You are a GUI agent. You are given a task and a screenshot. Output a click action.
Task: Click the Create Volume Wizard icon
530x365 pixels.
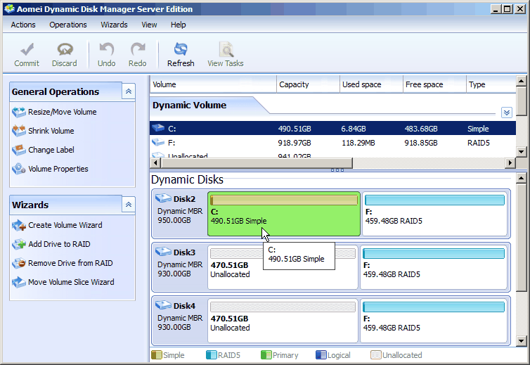(x=19, y=225)
